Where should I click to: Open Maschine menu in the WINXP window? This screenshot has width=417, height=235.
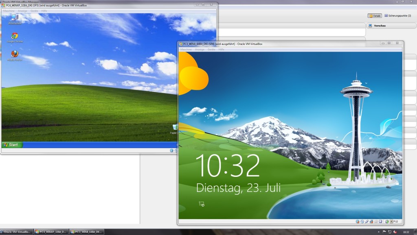pos(9,11)
